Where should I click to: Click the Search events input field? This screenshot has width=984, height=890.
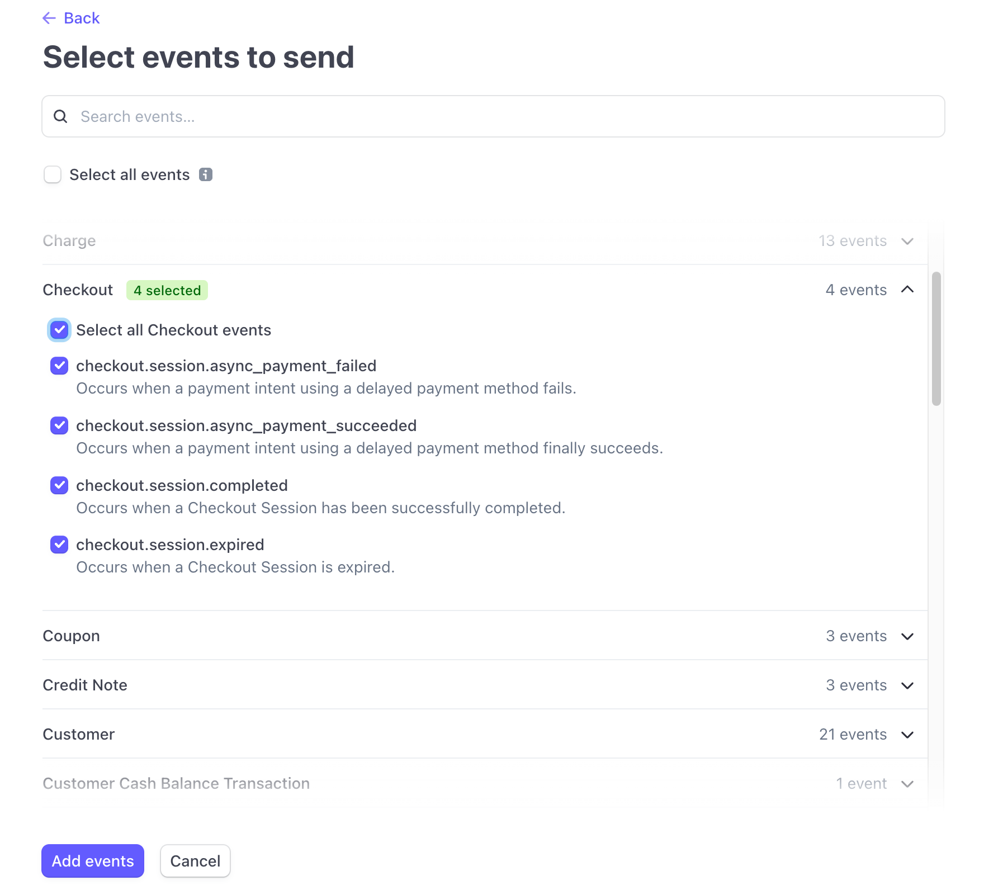pyautogui.click(x=503, y=116)
